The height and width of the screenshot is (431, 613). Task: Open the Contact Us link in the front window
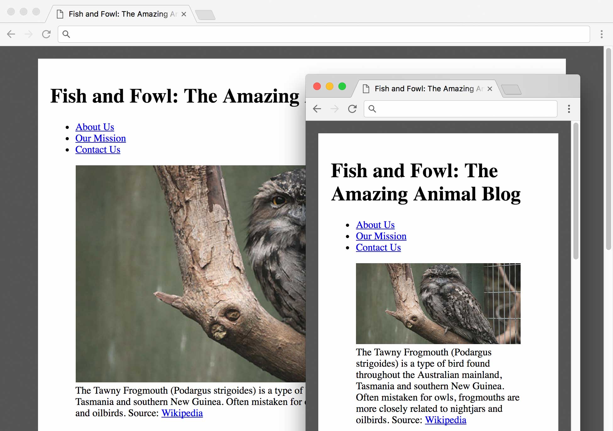tap(378, 247)
